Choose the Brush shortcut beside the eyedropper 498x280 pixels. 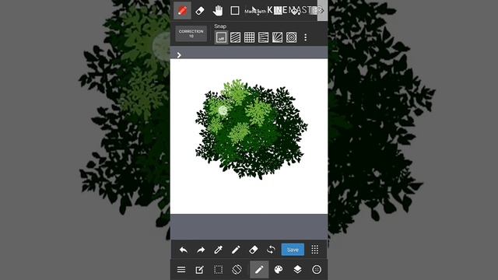tap(236, 250)
